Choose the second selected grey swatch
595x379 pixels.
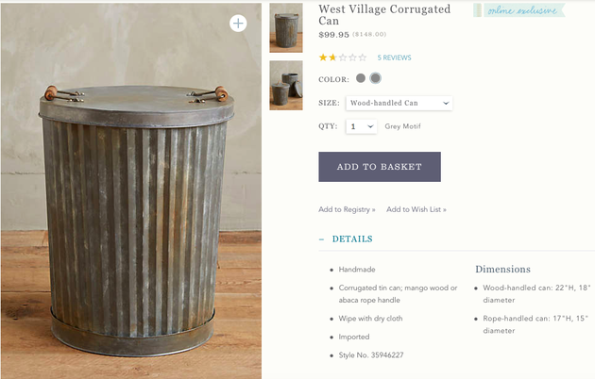(375, 78)
